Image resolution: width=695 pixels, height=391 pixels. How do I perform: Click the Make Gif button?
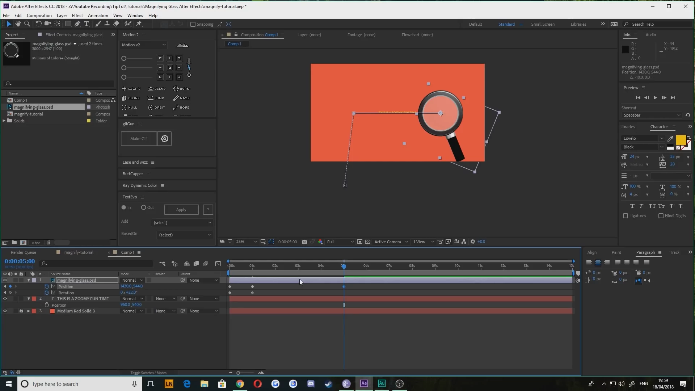139,139
